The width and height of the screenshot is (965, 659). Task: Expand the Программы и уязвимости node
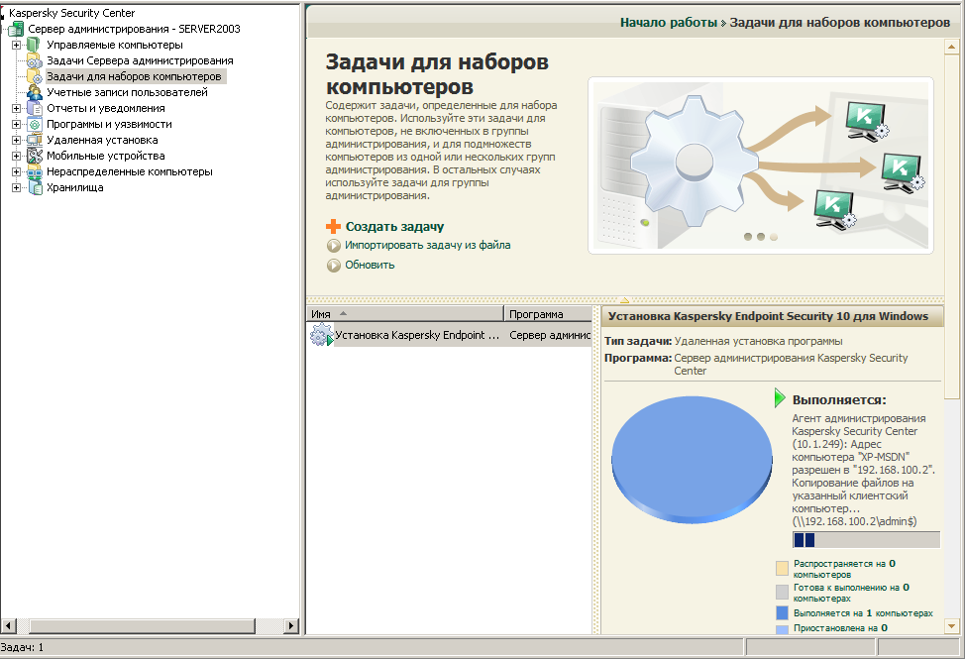pyautogui.click(x=16, y=124)
